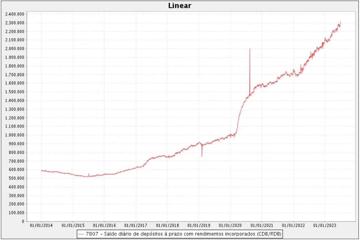The width and height of the screenshot is (360, 240).
Task: Click the "Linear" chart title
Action: pos(180,6)
